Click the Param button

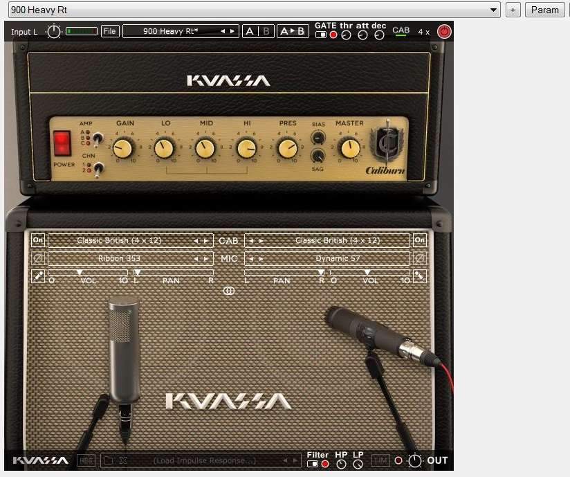pos(545,10)
